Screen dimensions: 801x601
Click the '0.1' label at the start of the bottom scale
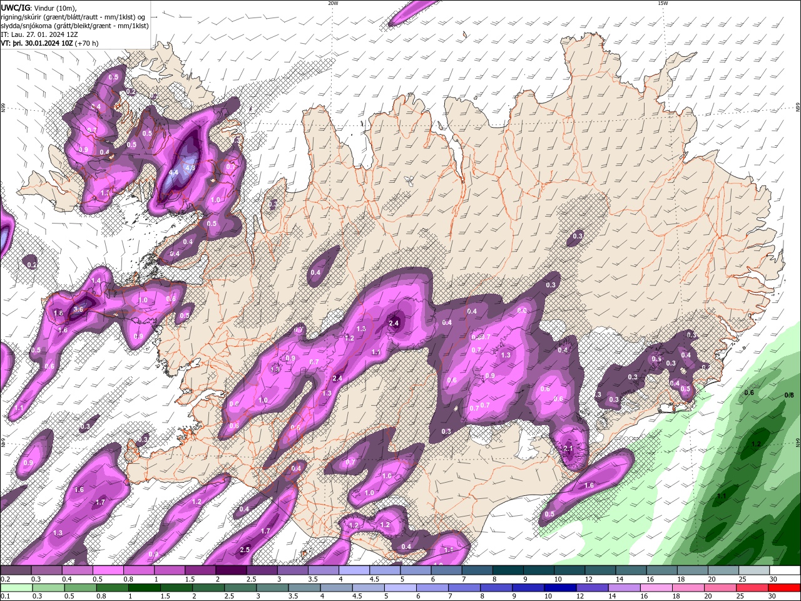coord(5,597)
